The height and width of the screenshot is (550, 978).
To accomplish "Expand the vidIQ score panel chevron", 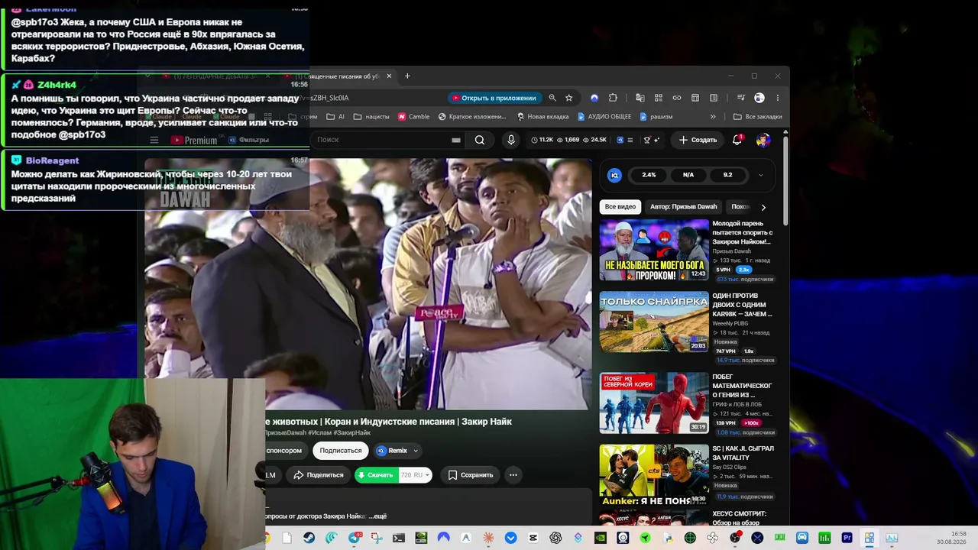I will [760, 175].
